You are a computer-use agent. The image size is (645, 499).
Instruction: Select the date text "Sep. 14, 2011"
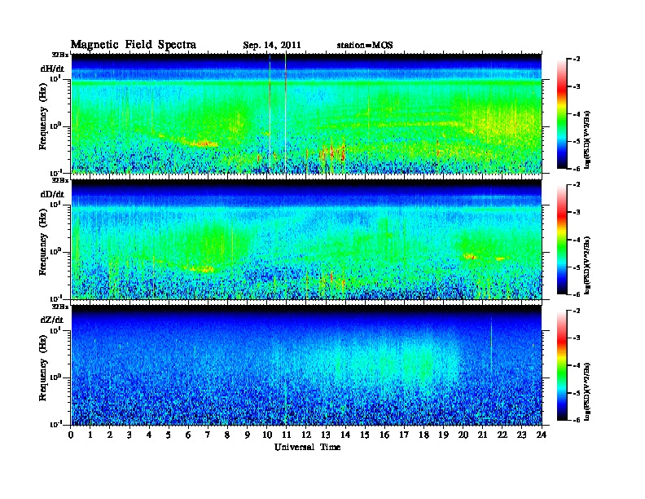tap(272, 46)
